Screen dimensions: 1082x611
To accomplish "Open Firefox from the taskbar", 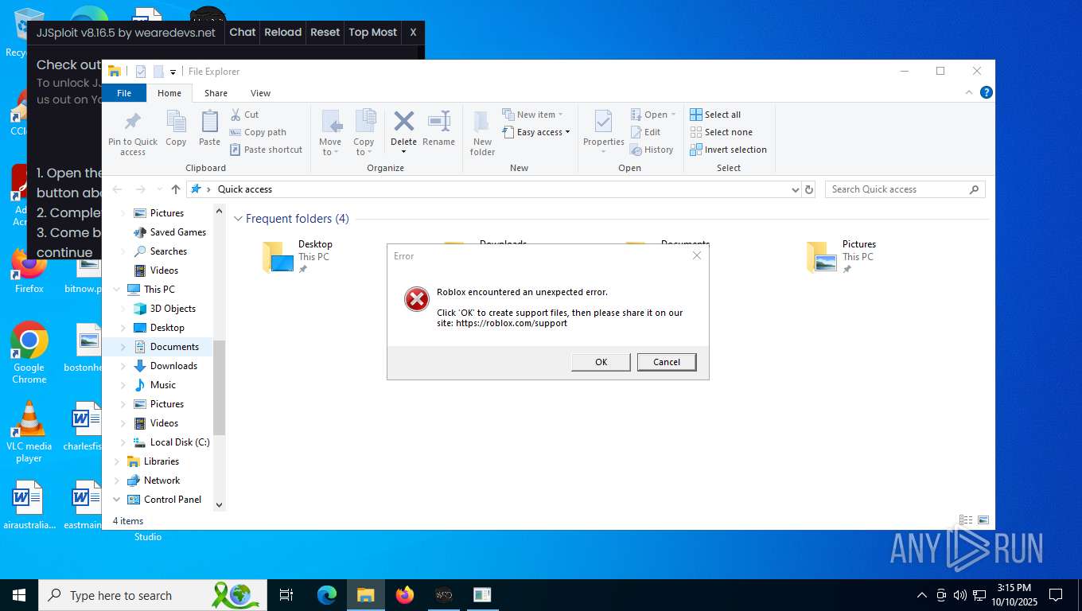I will (x=405, y=595).
